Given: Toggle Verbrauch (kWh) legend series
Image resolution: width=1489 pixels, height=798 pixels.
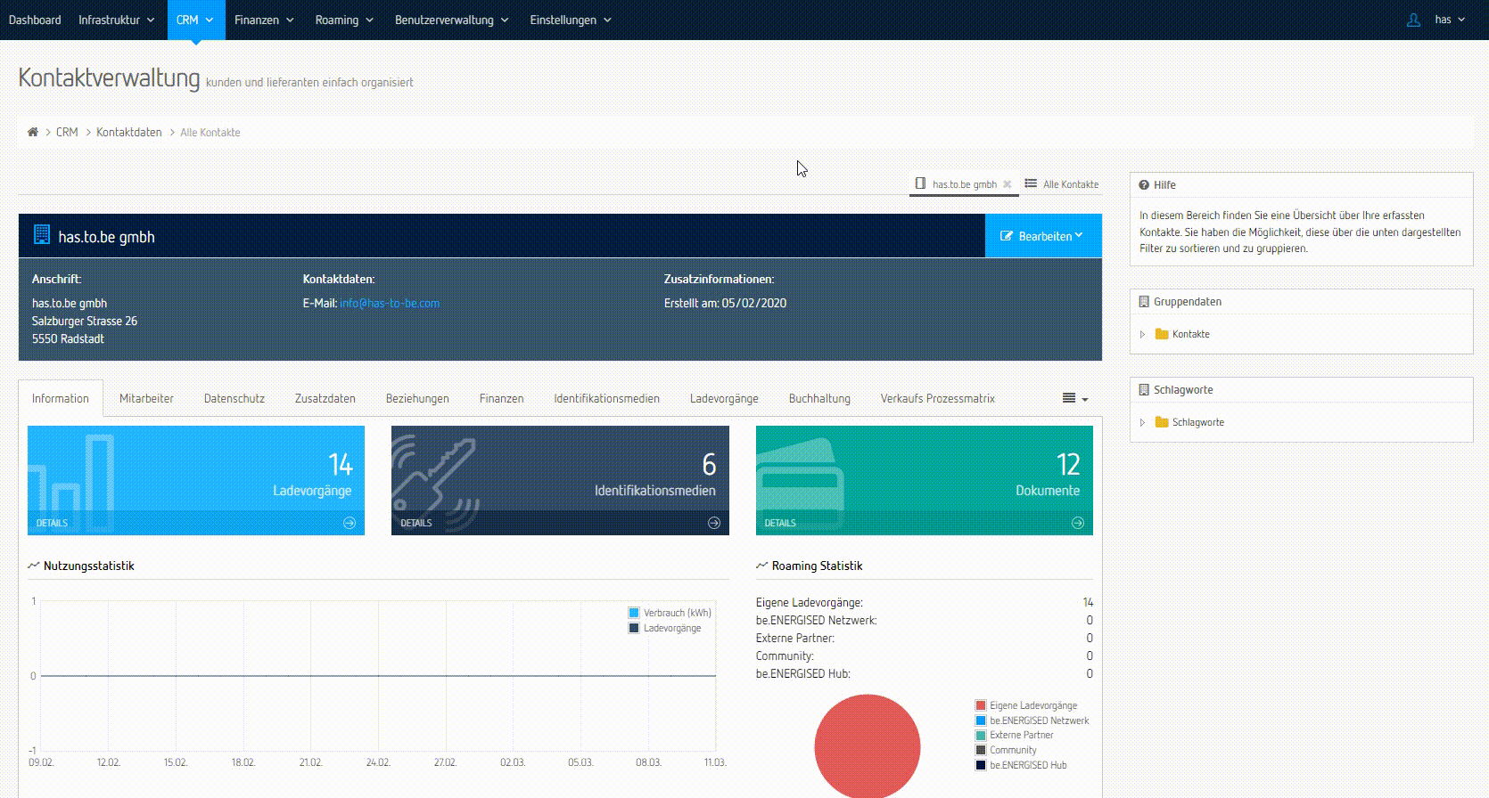Looking at the screenshot, I should [670, 613].
